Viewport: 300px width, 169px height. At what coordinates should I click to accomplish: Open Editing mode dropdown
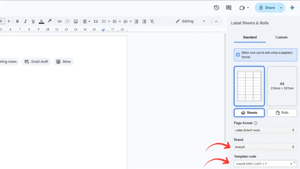(x=191, y=21)
